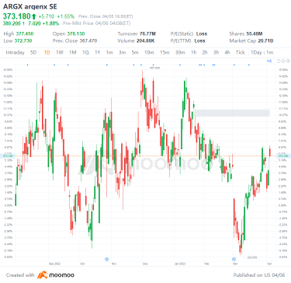Select the 10m interval tab
Image resolution: width=291 pixels, height=283 pixels.
coord(149,52)
